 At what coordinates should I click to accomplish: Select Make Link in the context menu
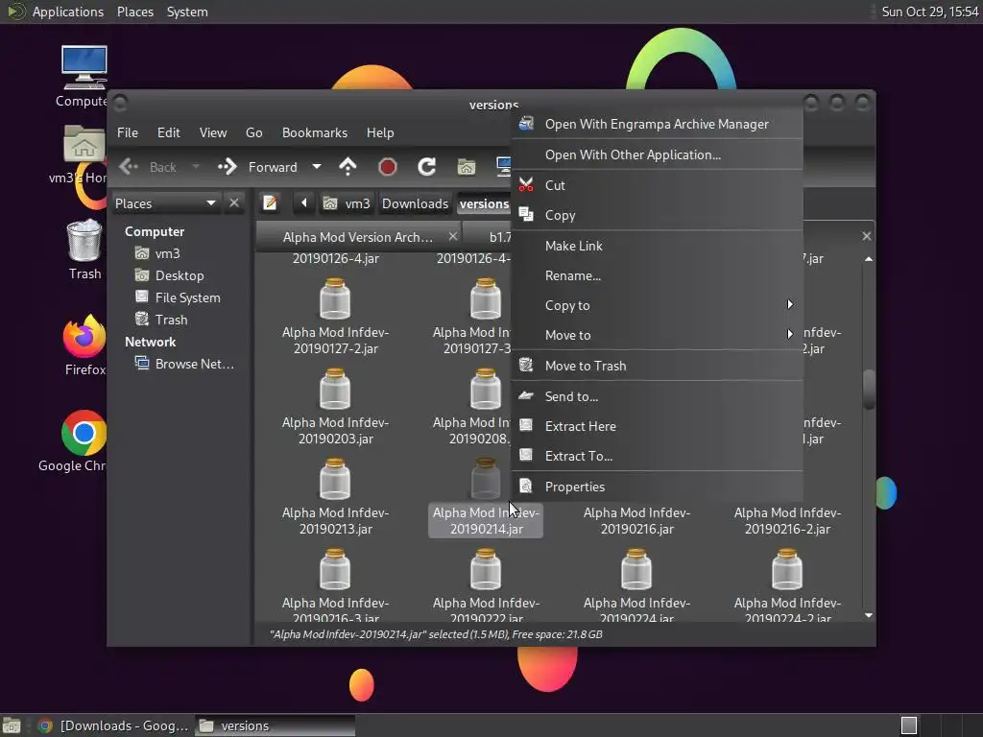coord(657,246)
